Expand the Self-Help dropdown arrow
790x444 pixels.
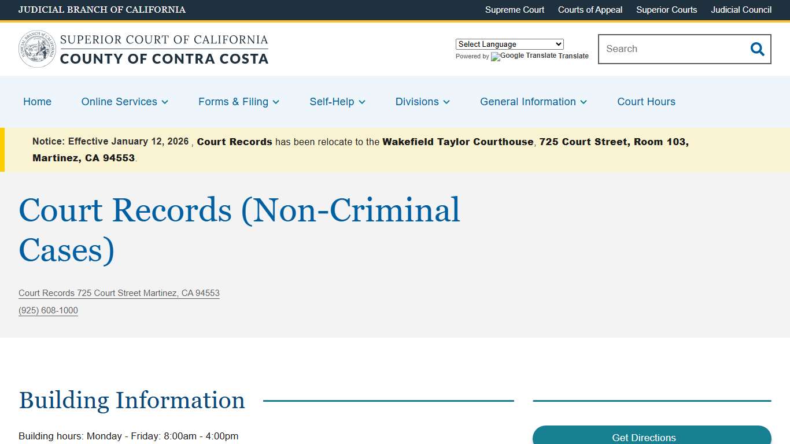(363, 102)
